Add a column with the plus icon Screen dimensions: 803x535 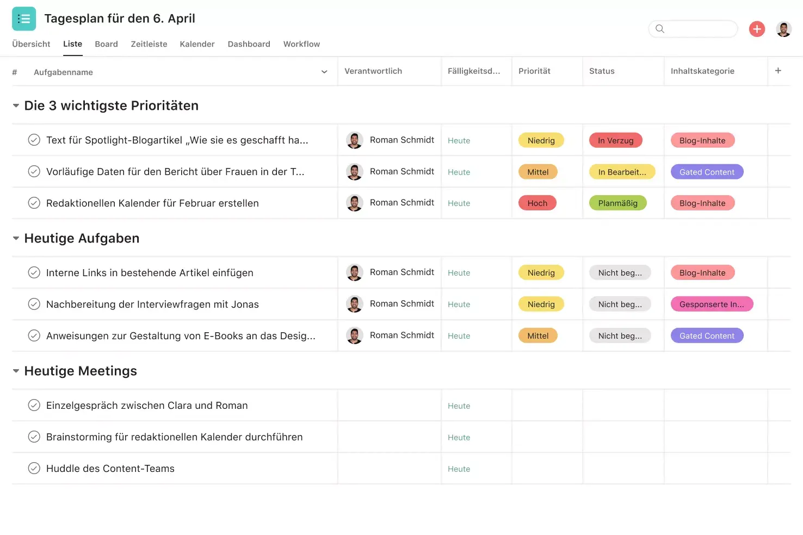tap(778, 71)
